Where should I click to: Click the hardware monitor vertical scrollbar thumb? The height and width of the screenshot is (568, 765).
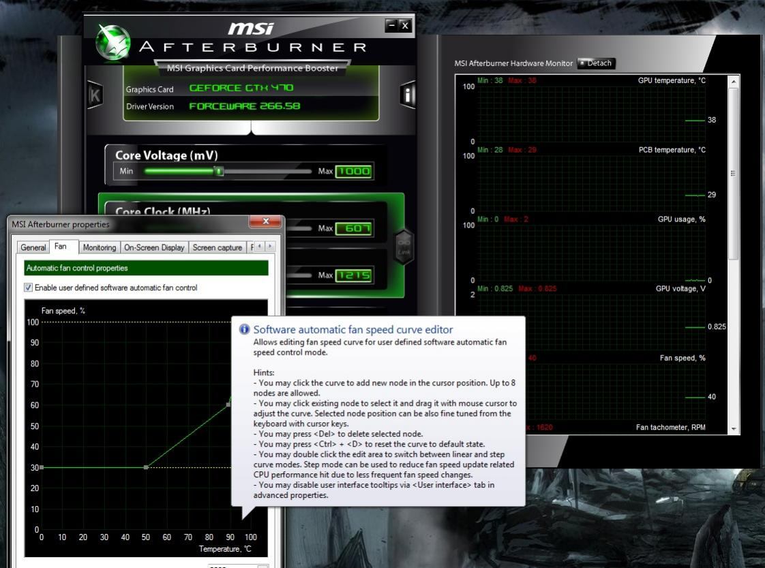[x=733, y=174]
